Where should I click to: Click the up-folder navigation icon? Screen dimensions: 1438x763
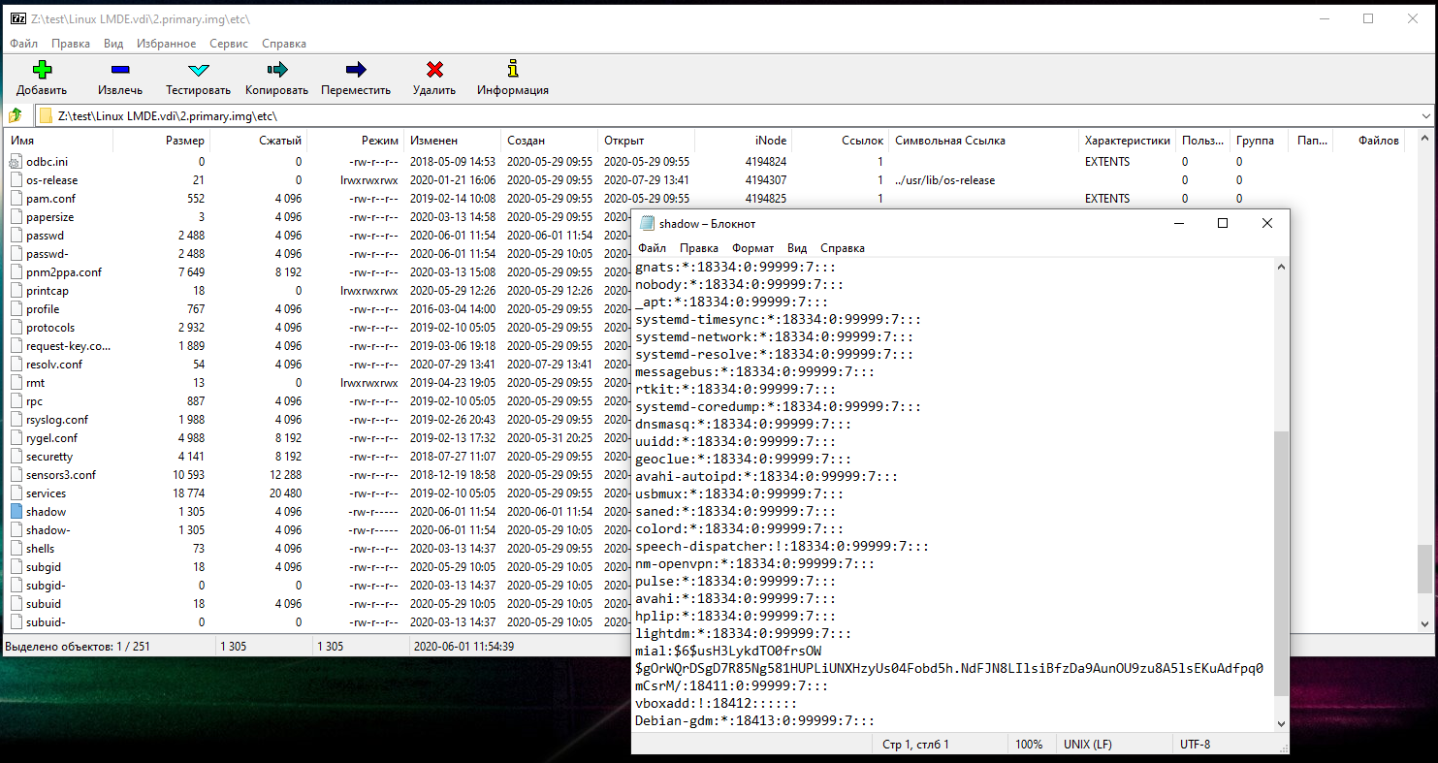pos(16,116)
